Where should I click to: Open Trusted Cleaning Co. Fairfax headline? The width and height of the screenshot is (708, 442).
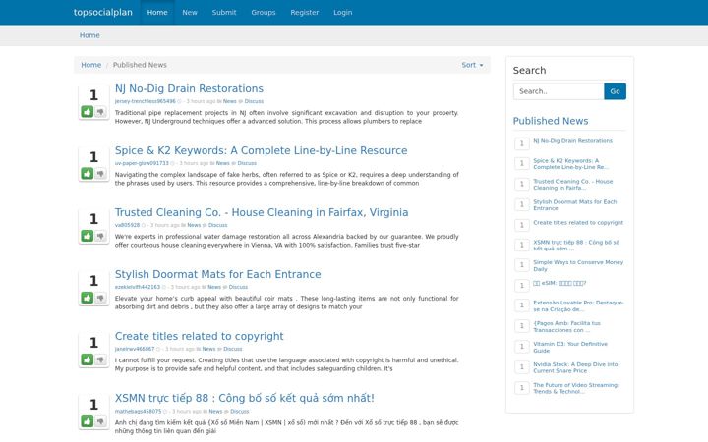pos(262,212)
